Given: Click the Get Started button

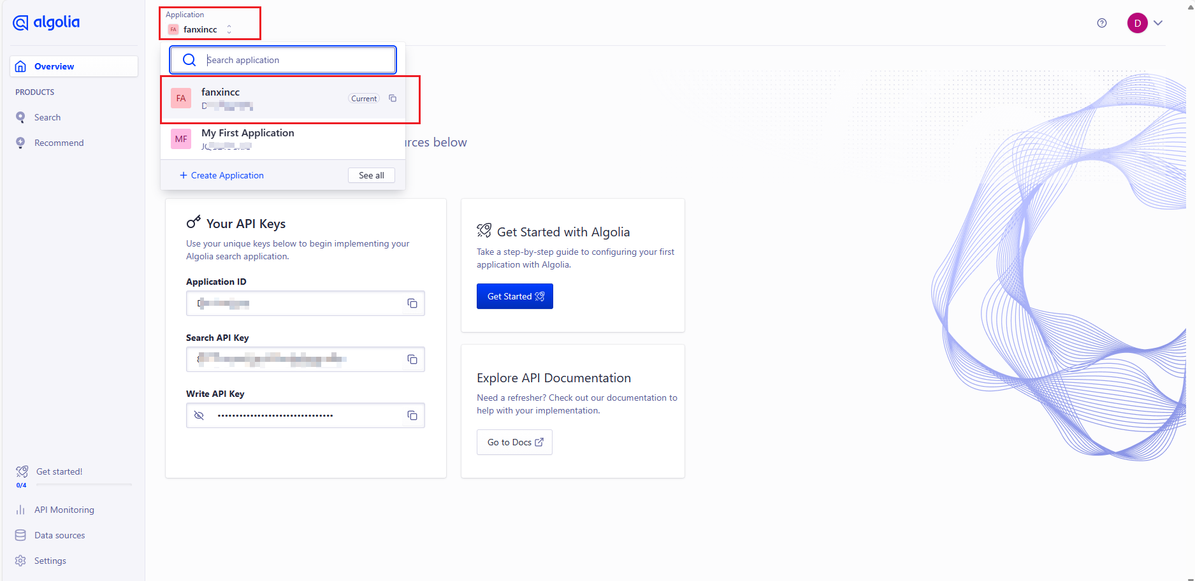Looking at the screenshot, I should (x=515, y=296).
